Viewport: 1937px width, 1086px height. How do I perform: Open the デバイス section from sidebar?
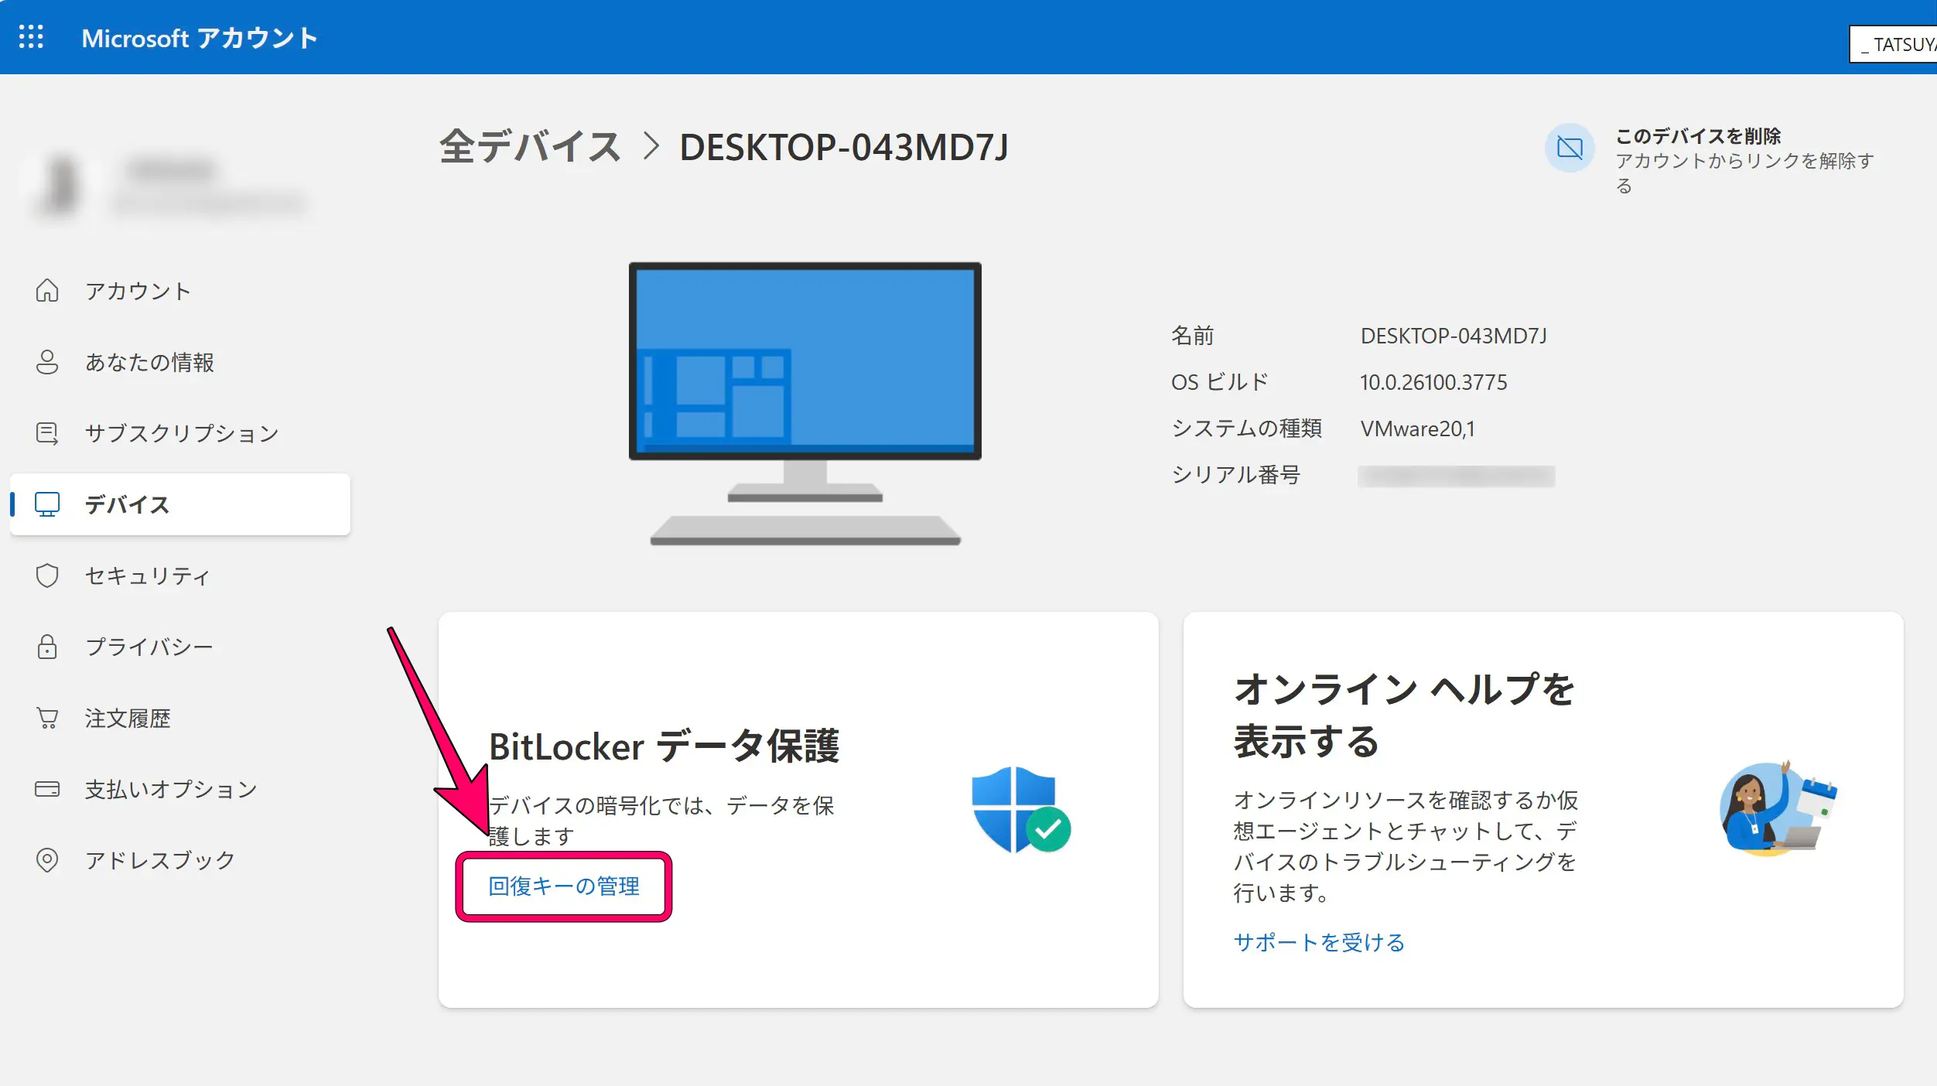pyautogui.click(x=128, y=504)
